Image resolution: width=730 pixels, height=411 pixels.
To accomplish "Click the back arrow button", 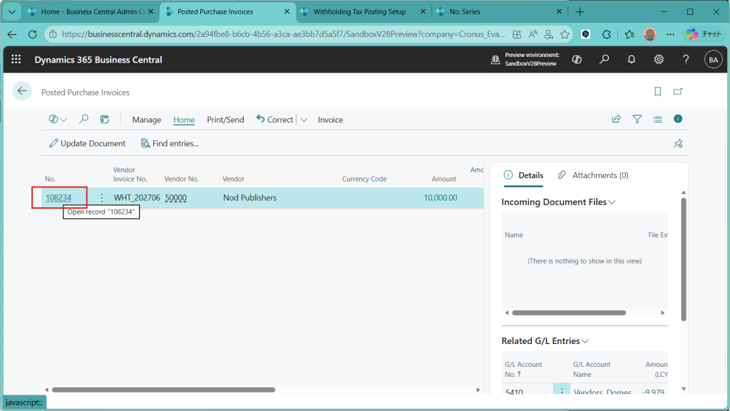I will [x=22, y=90].
